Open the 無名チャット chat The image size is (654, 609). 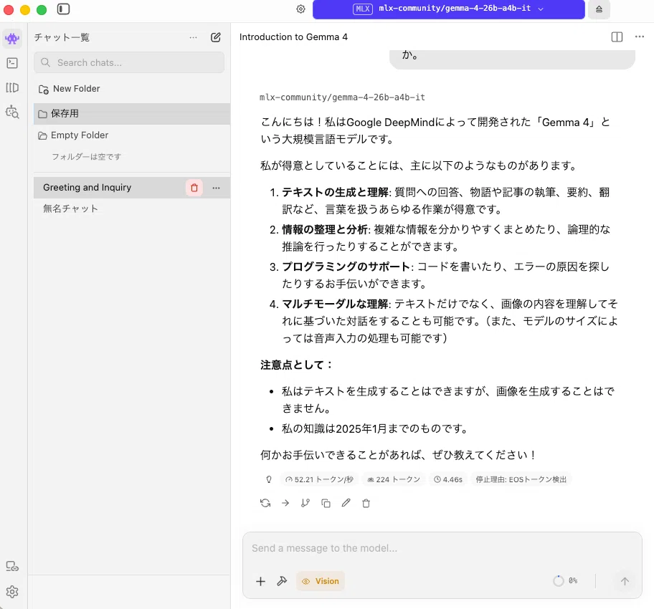[x=132, y=208]
